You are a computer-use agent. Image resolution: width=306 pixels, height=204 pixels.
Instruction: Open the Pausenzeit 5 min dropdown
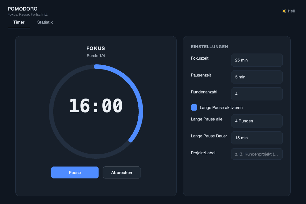257,77
